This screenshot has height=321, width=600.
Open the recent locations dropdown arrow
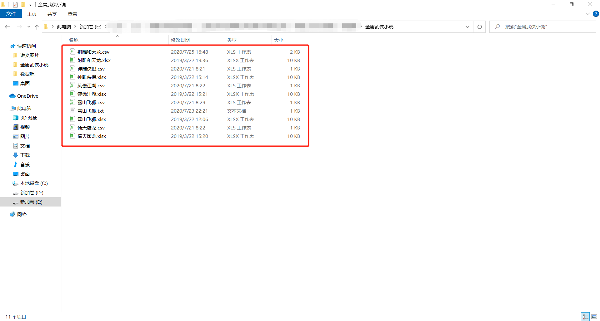click(29, 27)
